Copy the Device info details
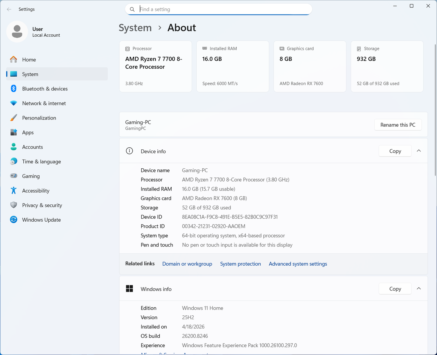This screenshot has height=355, width=437. pos(395,151)
